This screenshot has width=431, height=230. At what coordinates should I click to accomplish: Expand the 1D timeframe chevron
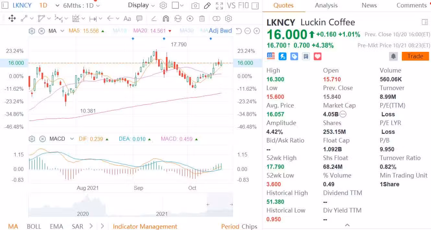click(x=57, y=6)
